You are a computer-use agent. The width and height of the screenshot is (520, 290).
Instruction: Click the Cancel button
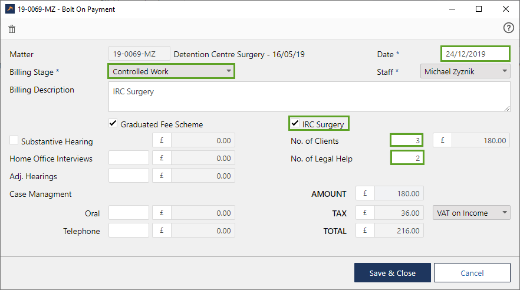[472, 273]
